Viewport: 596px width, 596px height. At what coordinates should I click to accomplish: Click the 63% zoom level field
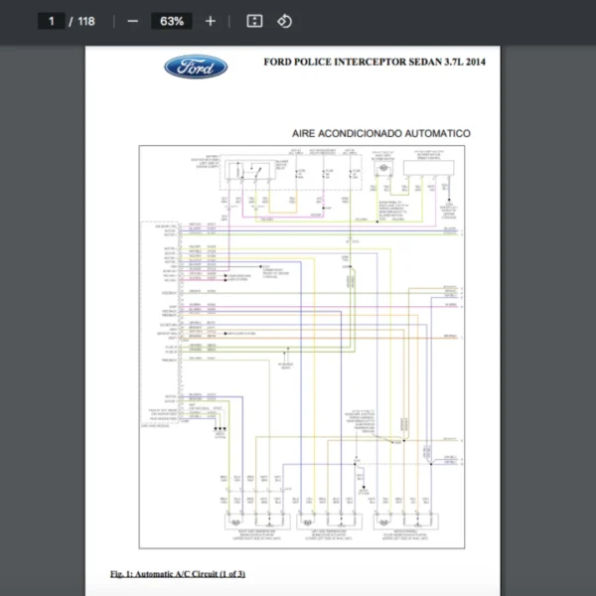click(171, 21)
